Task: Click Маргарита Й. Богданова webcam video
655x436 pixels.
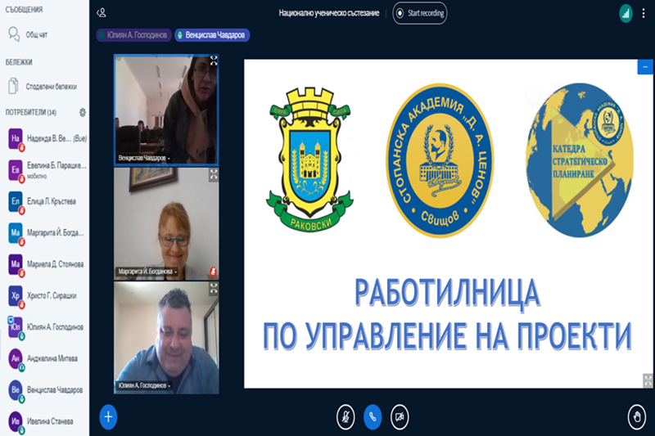Action: pos(166,223)
